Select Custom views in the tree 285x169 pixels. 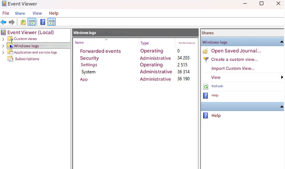point(25,39)
